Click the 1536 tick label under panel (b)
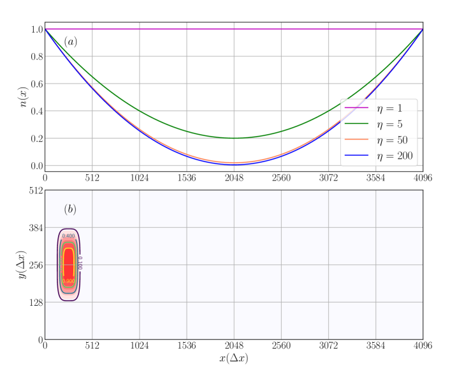 187,345
